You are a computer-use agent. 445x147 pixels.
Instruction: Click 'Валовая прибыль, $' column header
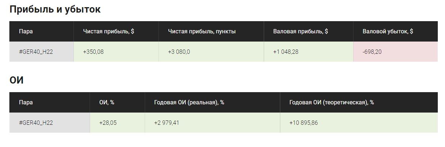(301, 32)
